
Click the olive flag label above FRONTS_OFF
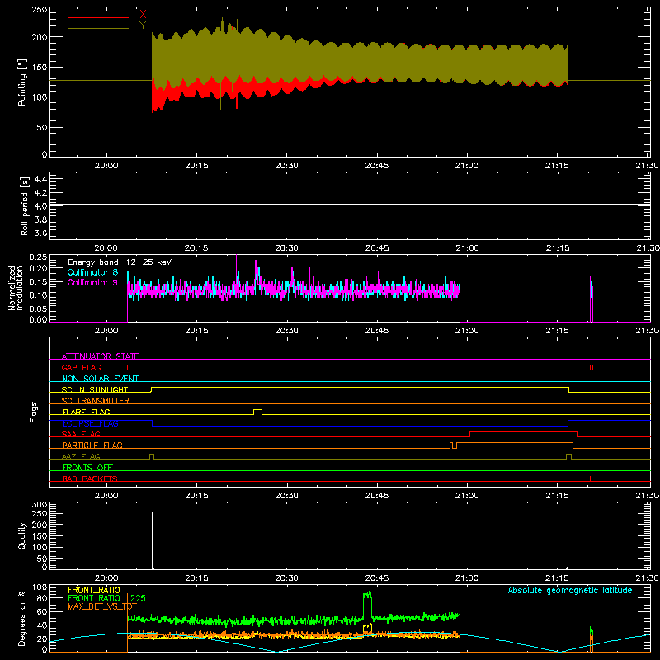coord(81,456)
